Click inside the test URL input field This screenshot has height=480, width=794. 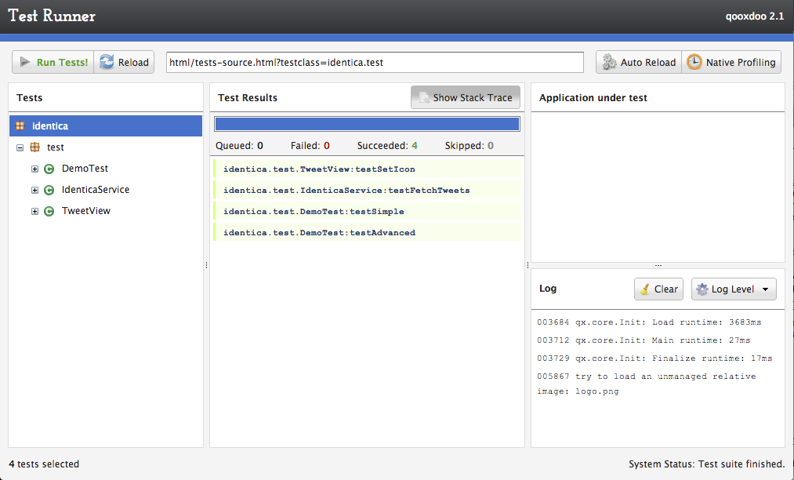click(x=373, y=62)
